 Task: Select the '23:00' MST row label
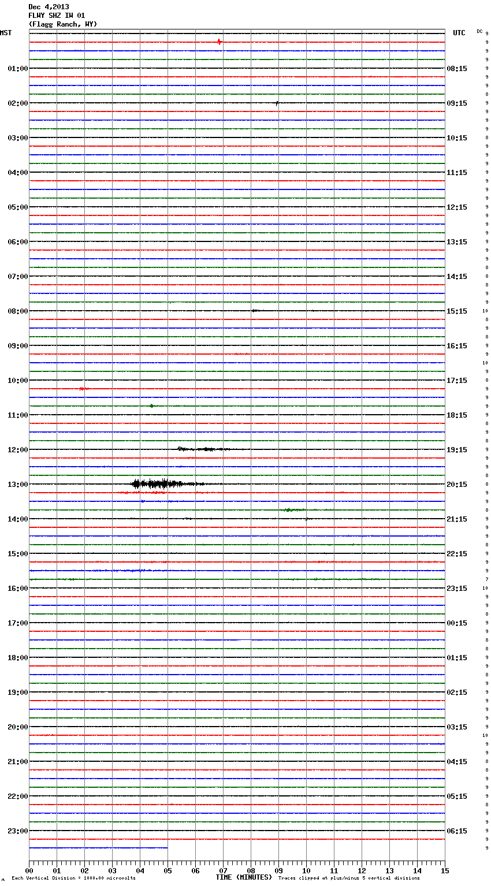pyautogui.click(x=18, y=831)
